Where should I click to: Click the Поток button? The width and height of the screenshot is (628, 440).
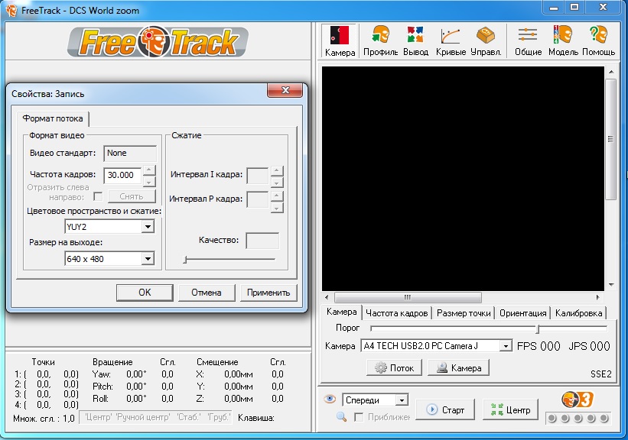coord(394,367)
